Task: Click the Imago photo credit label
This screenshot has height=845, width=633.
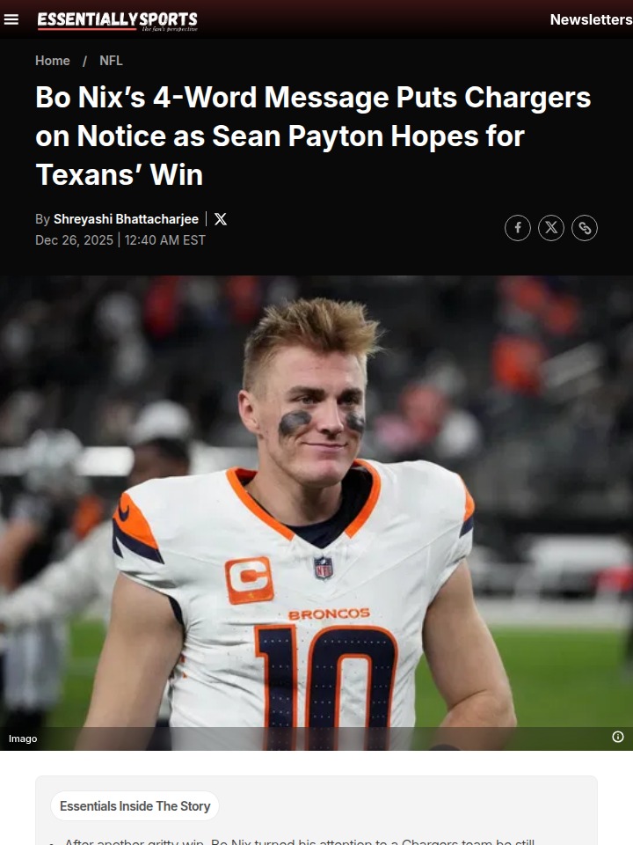Action: tap(23, 738)
